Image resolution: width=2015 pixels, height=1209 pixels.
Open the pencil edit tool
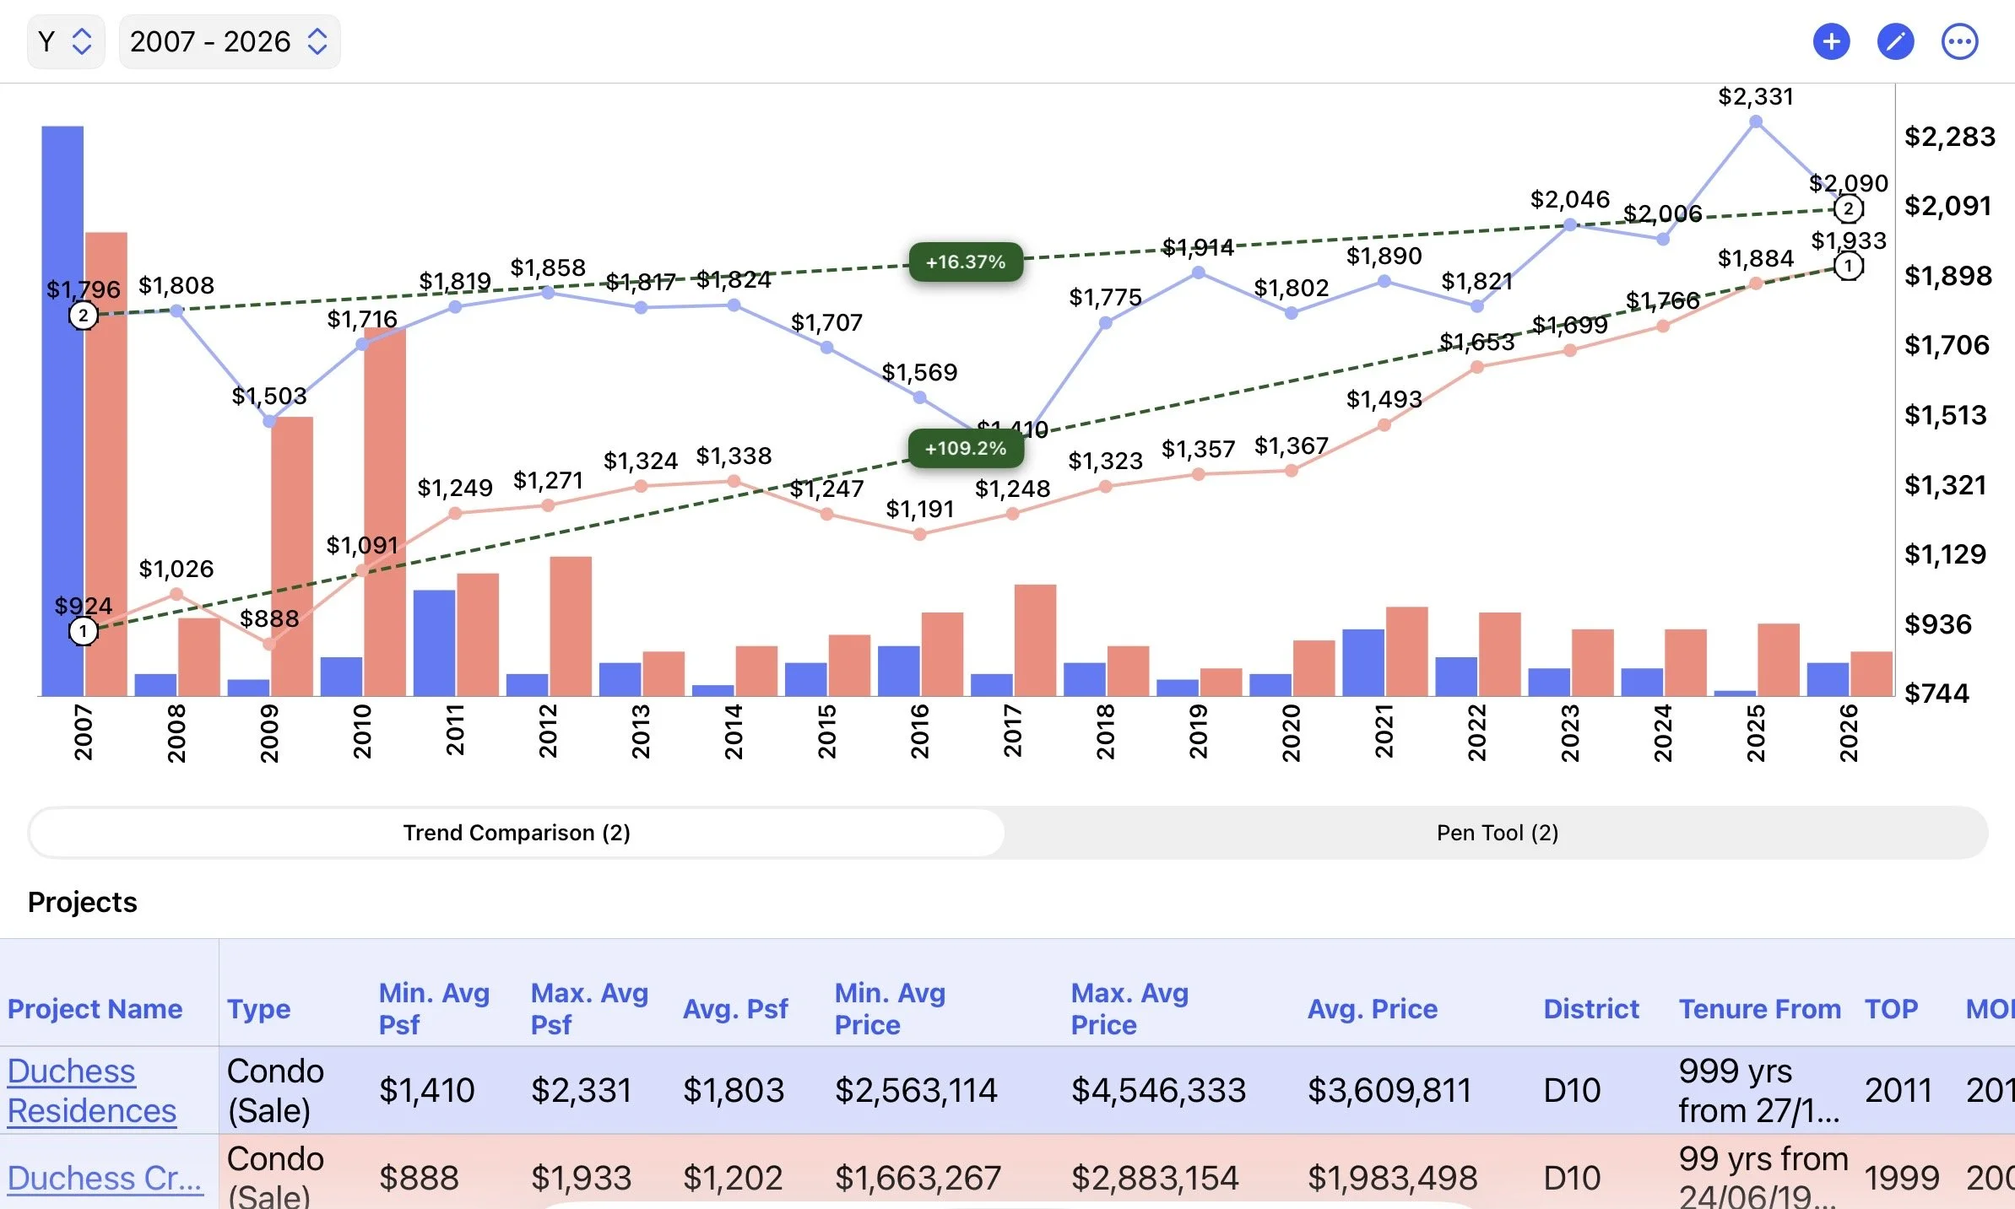1895,41
